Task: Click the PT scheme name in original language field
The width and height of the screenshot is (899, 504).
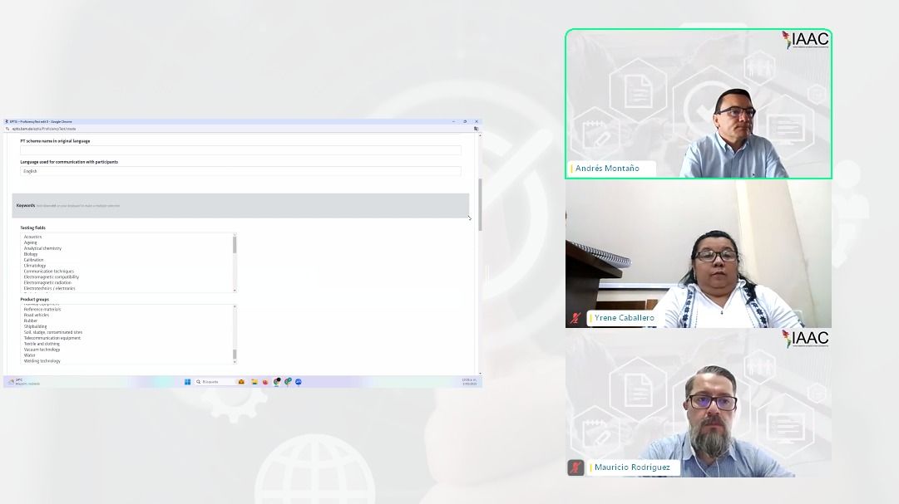Action: click(240, 150)
